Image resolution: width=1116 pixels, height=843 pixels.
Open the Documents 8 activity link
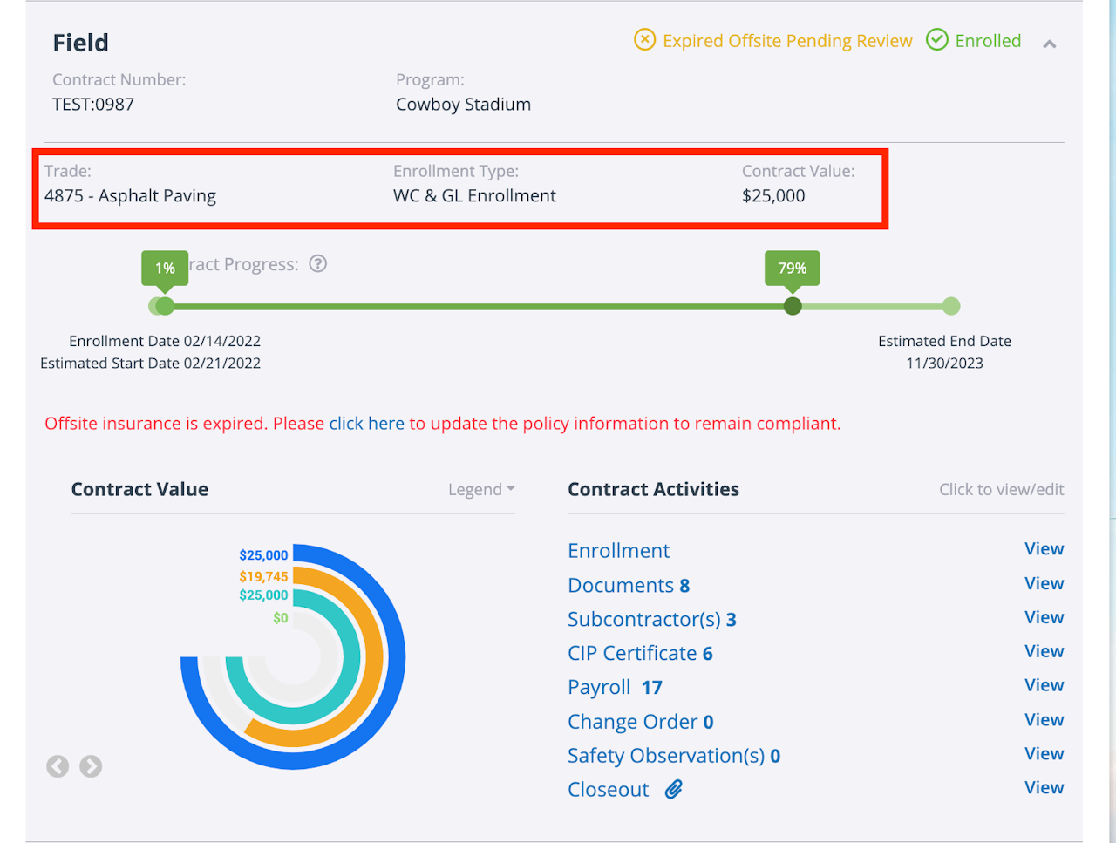628,586
